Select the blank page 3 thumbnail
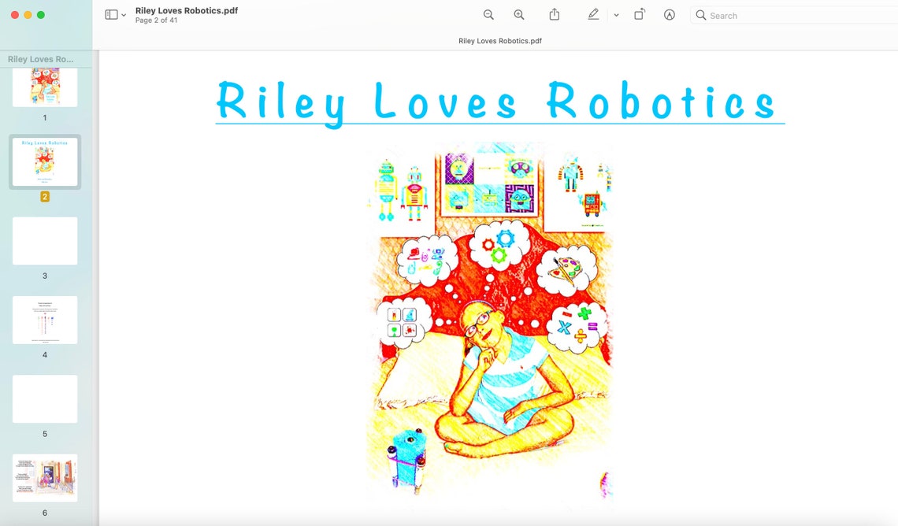The height and width of the screenshot is (526, 898). coord(45,241)
